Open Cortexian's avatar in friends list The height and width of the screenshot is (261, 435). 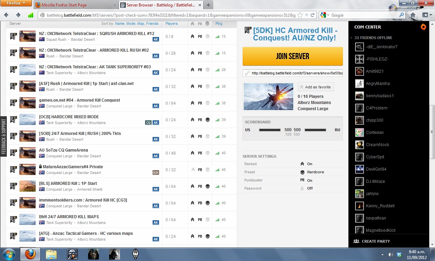360,133
